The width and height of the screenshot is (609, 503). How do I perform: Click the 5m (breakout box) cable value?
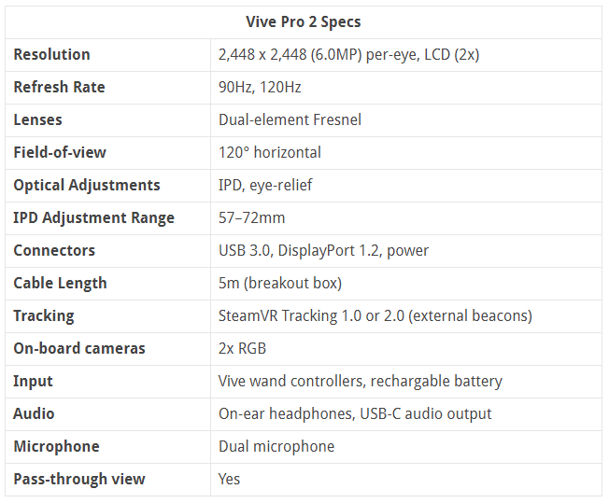coord(280,283)
